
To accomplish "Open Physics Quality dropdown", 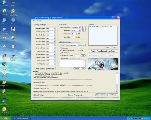I will tap(55, 41).
